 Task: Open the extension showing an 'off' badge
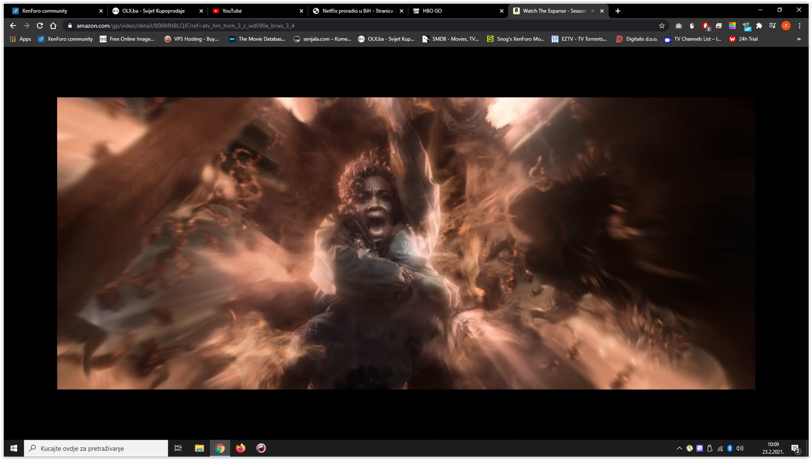pos(746,26)
